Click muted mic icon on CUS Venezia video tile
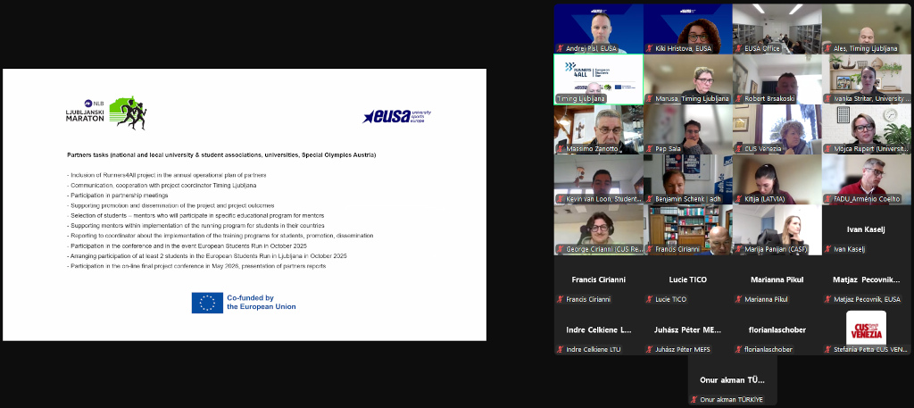 [x=739, y=148]
